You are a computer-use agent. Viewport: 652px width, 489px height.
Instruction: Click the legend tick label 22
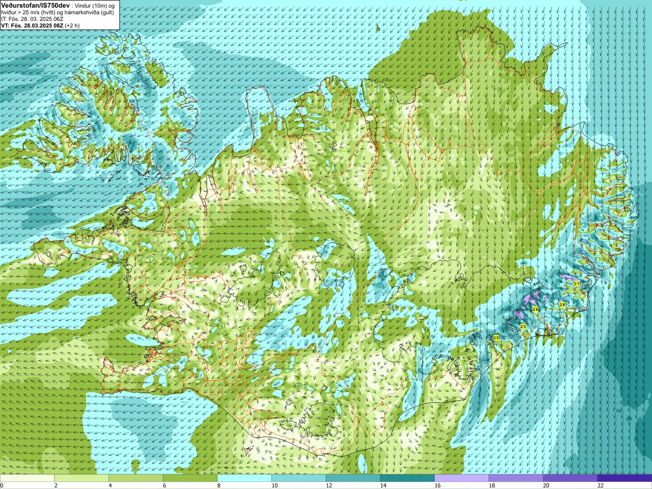(601, 485)
